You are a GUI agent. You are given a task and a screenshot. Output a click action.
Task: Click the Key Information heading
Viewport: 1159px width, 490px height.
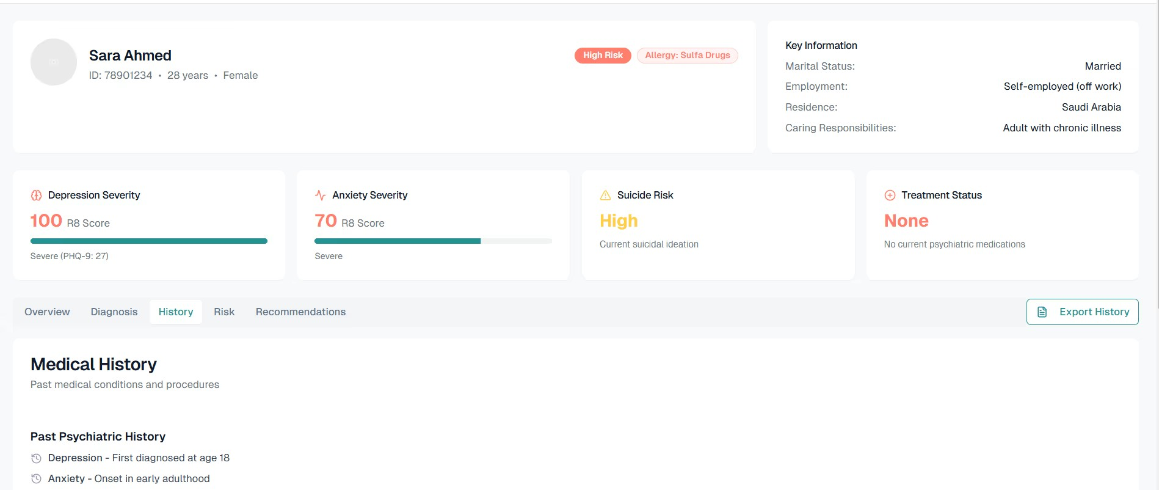(x=821, y=45)
